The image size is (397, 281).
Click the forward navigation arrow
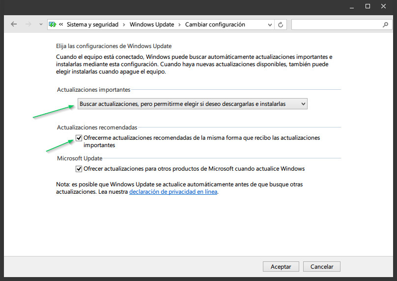click(x=28, y=24)
